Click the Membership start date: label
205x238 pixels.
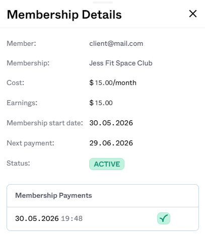tap(45, 123)
